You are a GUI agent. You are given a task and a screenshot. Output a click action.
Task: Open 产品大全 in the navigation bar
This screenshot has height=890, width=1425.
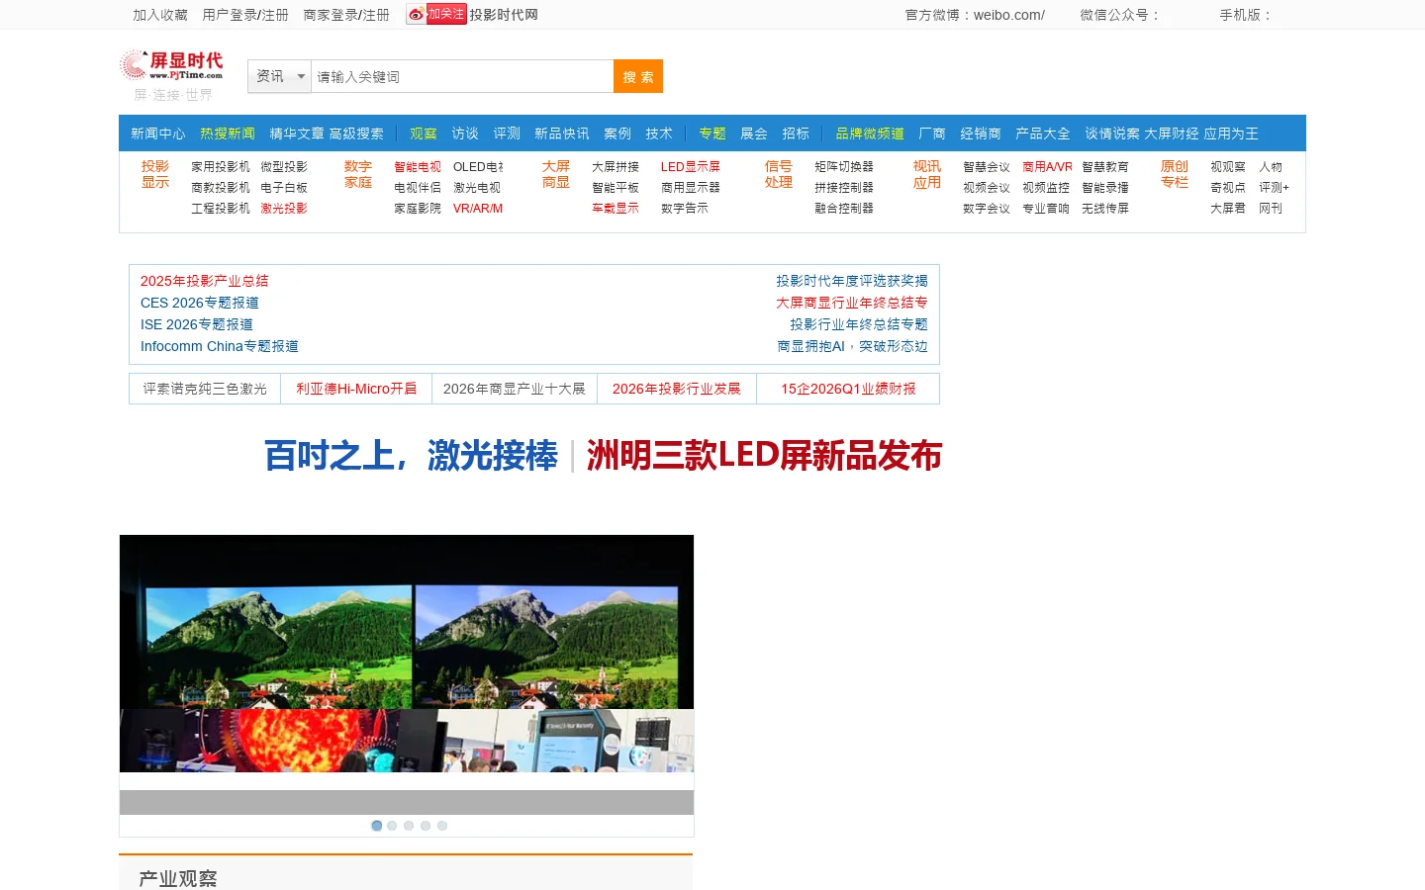point(1043,133)
